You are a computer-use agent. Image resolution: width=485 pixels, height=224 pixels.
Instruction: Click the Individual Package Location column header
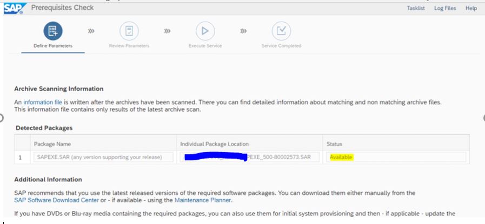[214, 144]
